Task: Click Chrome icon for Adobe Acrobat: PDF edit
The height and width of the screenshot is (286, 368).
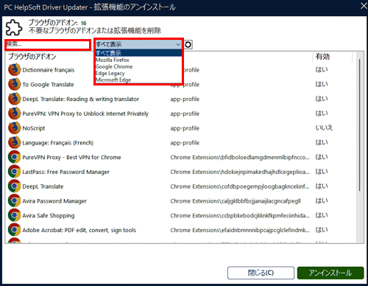Action: [x=15, y=230]
